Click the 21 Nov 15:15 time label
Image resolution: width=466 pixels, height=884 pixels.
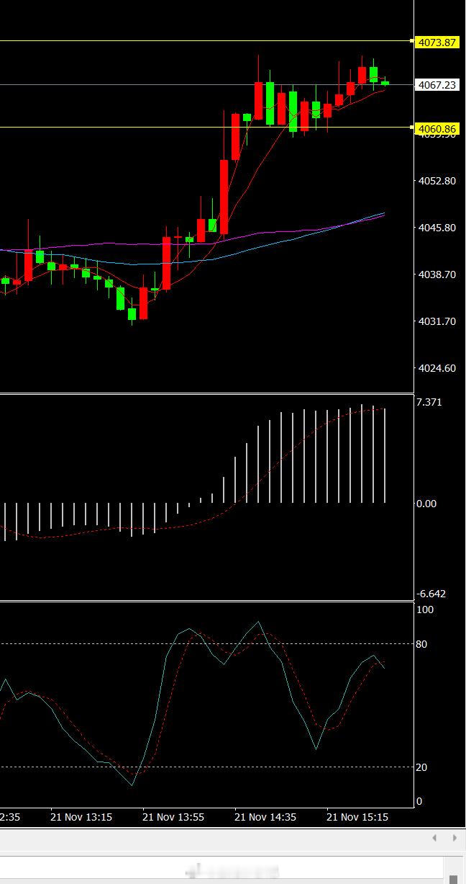pyautogui.click(x=357, y=817)
